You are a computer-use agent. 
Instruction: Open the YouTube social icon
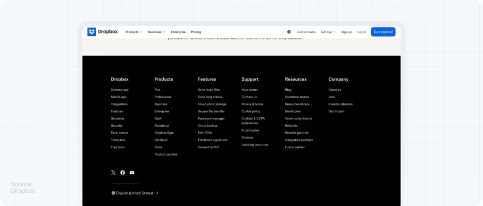tap(132, 173)
